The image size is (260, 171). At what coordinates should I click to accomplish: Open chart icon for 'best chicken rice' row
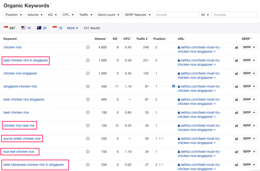point(236,112)
